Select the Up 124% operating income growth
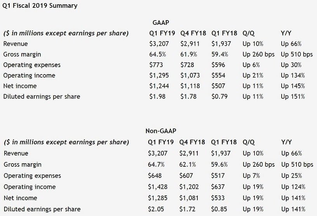Screen dimensions: 317x216 [293, 187]
